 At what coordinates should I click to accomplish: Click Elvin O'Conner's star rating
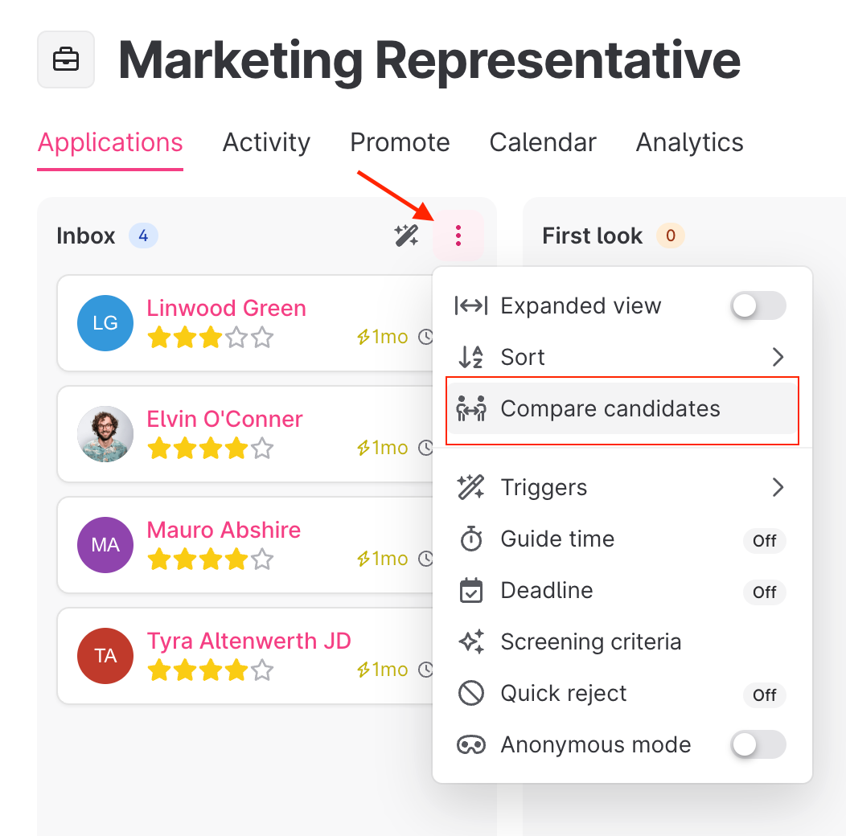tap(211, 449)
